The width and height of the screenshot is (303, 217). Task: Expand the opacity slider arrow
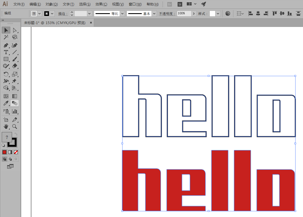[x=194, y=13]
